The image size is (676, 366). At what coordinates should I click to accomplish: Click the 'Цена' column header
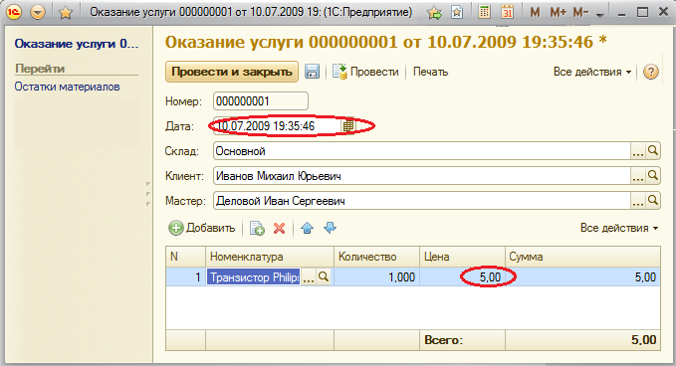462,257
